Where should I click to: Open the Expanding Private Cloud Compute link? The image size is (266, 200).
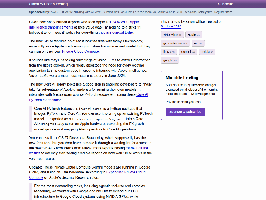(87, 175)
